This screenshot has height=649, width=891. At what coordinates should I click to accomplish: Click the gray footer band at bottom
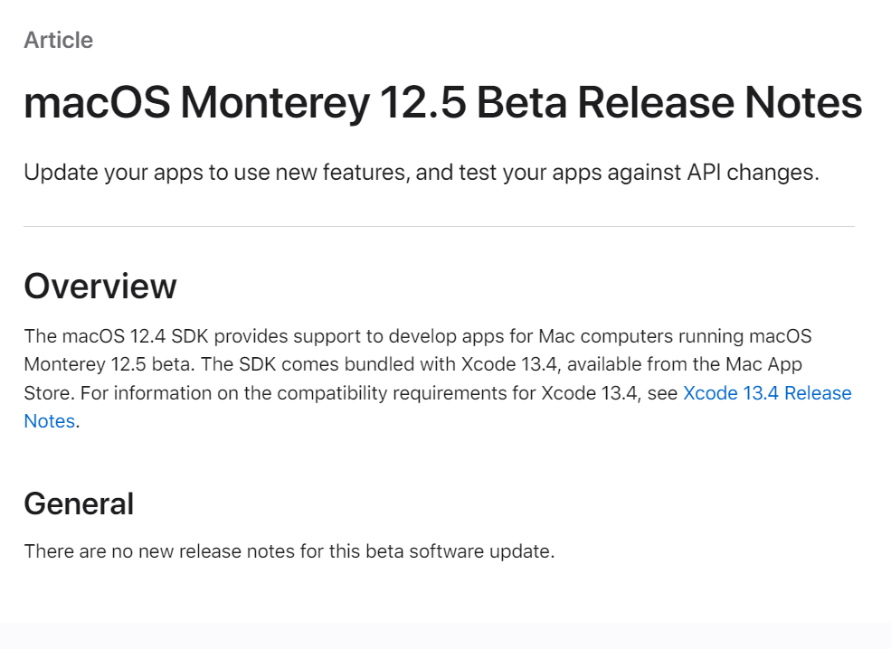point(445,636)
